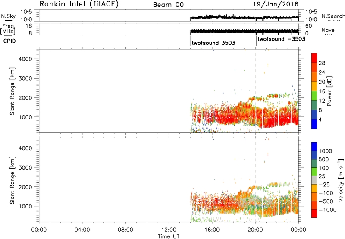Select the 'N.Search' legend label

coord(333,16)
